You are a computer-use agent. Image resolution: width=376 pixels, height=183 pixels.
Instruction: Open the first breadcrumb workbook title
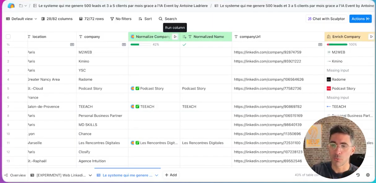click(120, 6)
